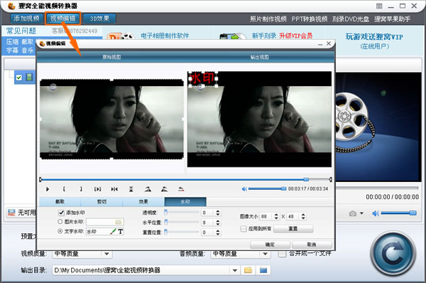Change image height spinner showing 48
Screen dimensions: 426x283
[x=303, y=217]
